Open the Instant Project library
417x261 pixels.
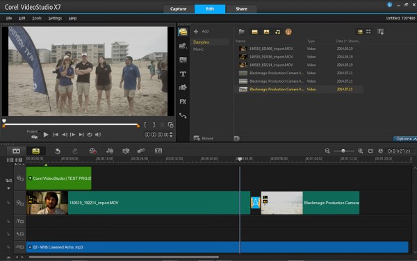(x=183, y=46)
